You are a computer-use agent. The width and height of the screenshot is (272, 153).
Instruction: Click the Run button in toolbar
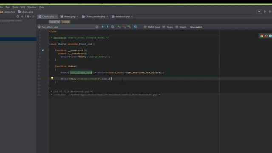tap(265, 11)
